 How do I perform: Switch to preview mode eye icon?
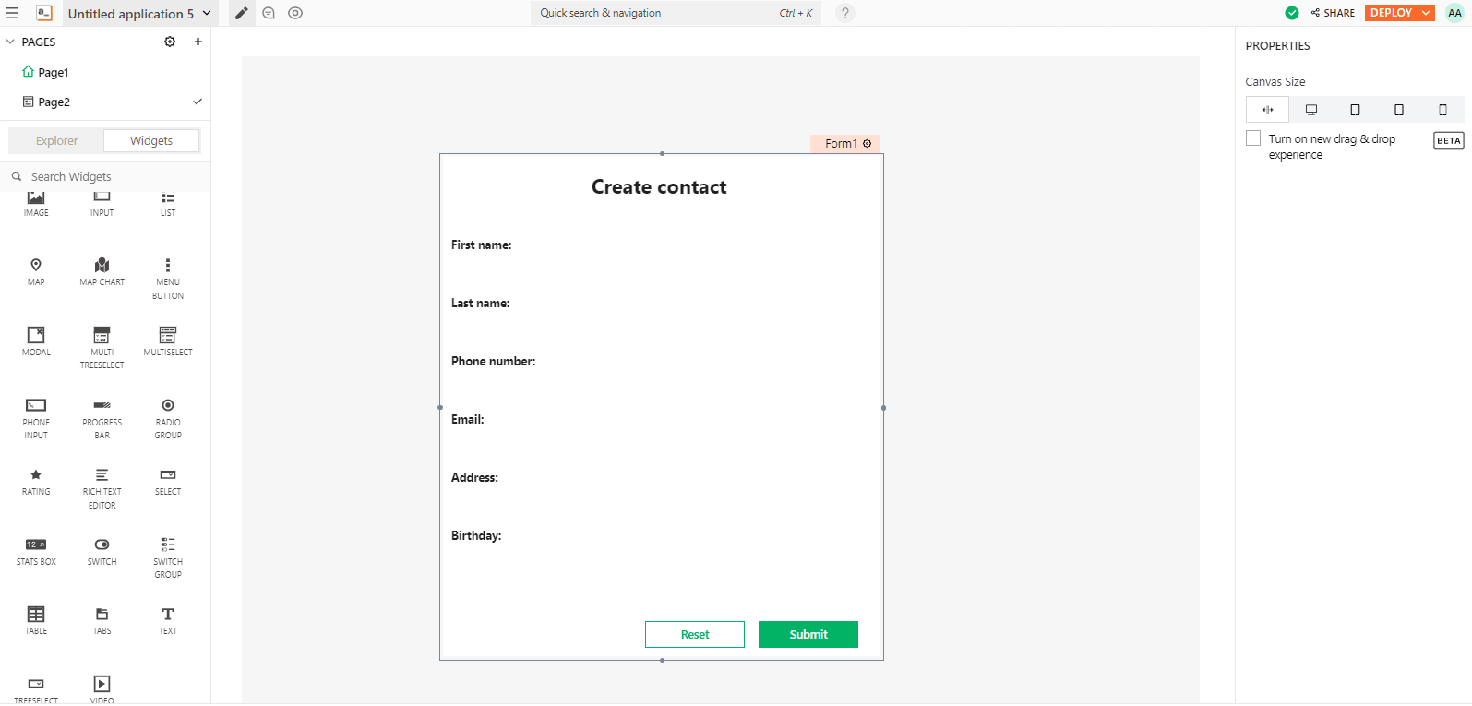click(x=295, y=13)
